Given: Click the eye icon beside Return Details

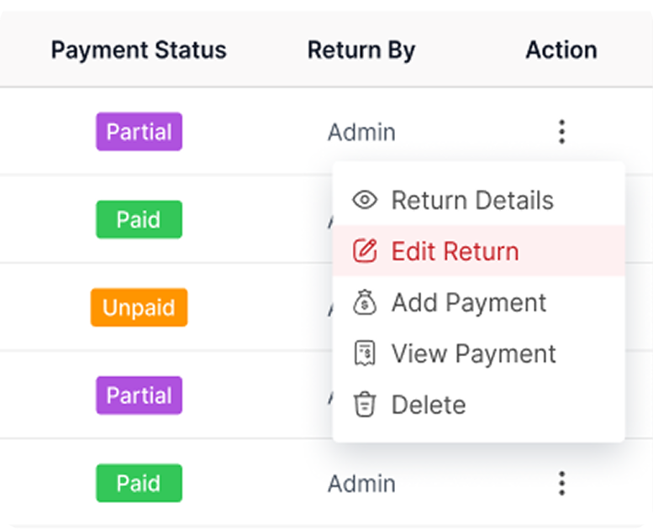Looking at the screenshot, I should pyautogui.click(x=364, y=201).
